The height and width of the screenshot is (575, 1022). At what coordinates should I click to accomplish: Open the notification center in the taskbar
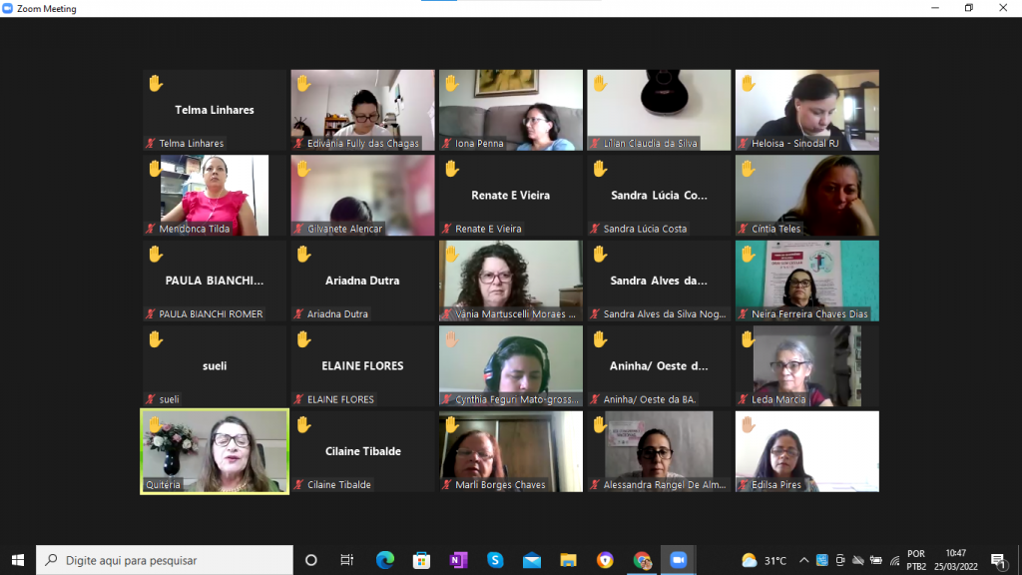(x=997, y=560)
